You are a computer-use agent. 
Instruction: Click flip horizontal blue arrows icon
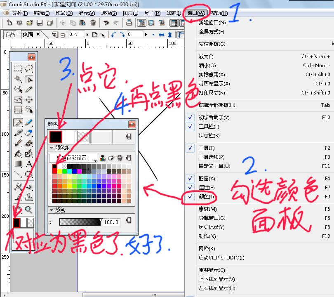(162, 35)
